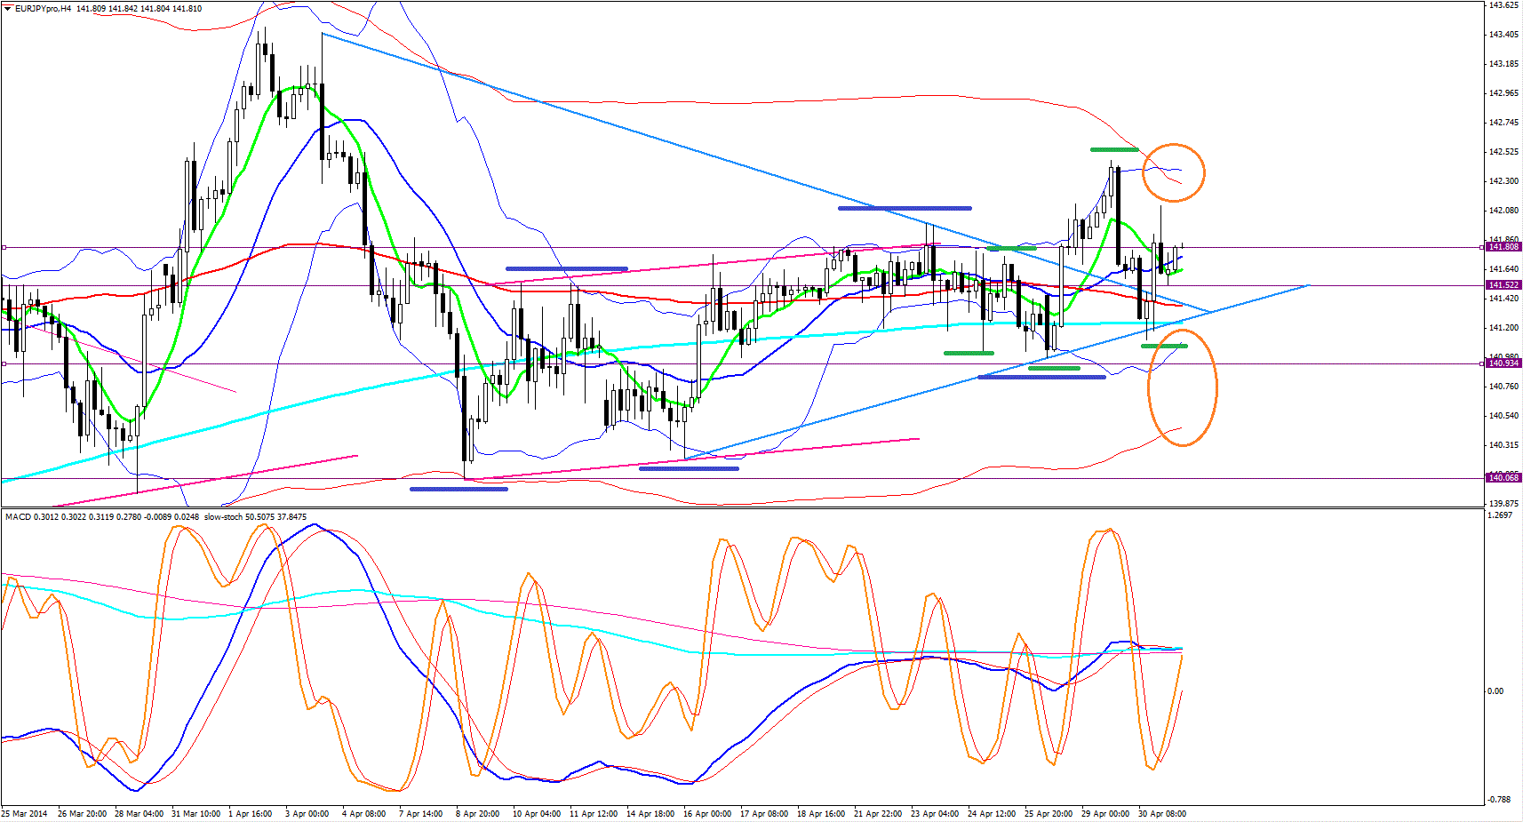
Task: Click the 143.625 value on price scale
Action: coord(1503,5)
